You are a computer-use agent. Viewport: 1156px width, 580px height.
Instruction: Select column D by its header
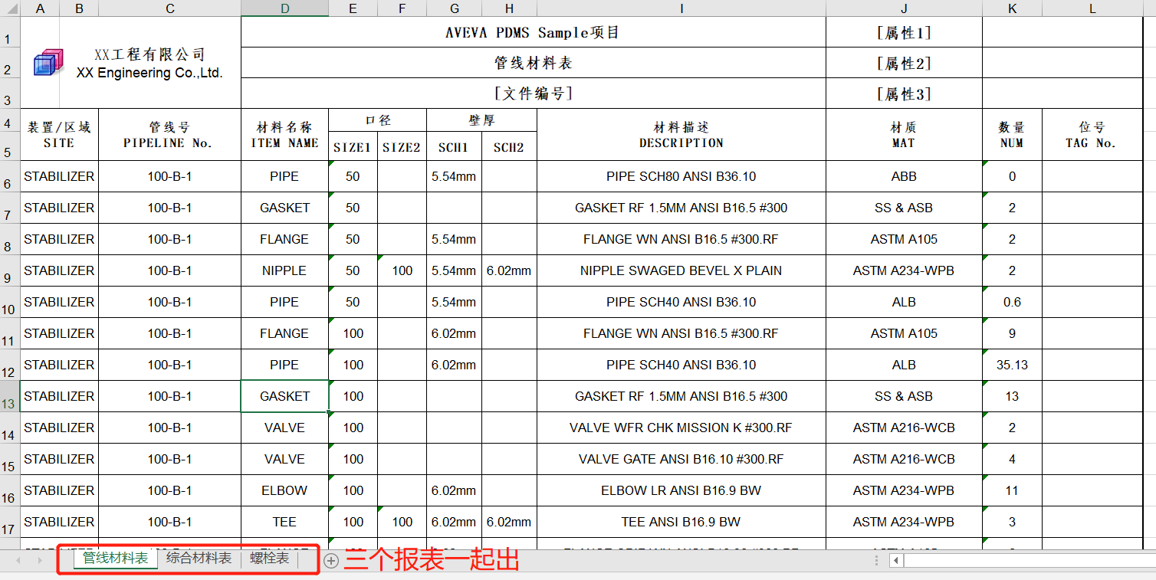pos(284,8)
